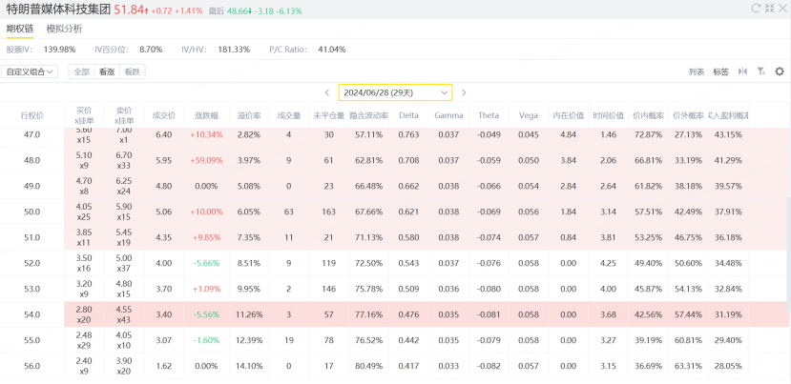
Task: Click the IV/HV 181.33% value
Action: [234, 50]
